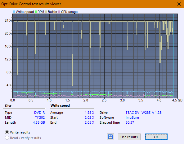Click the 1.93 X average speed value
The image size is (184, 144).
89,113
